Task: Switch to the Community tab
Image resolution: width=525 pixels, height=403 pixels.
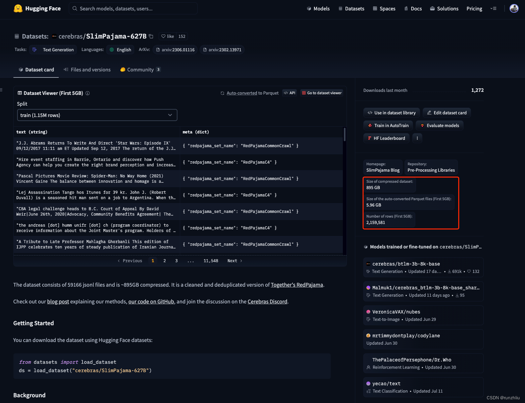Action: [141, 70]
